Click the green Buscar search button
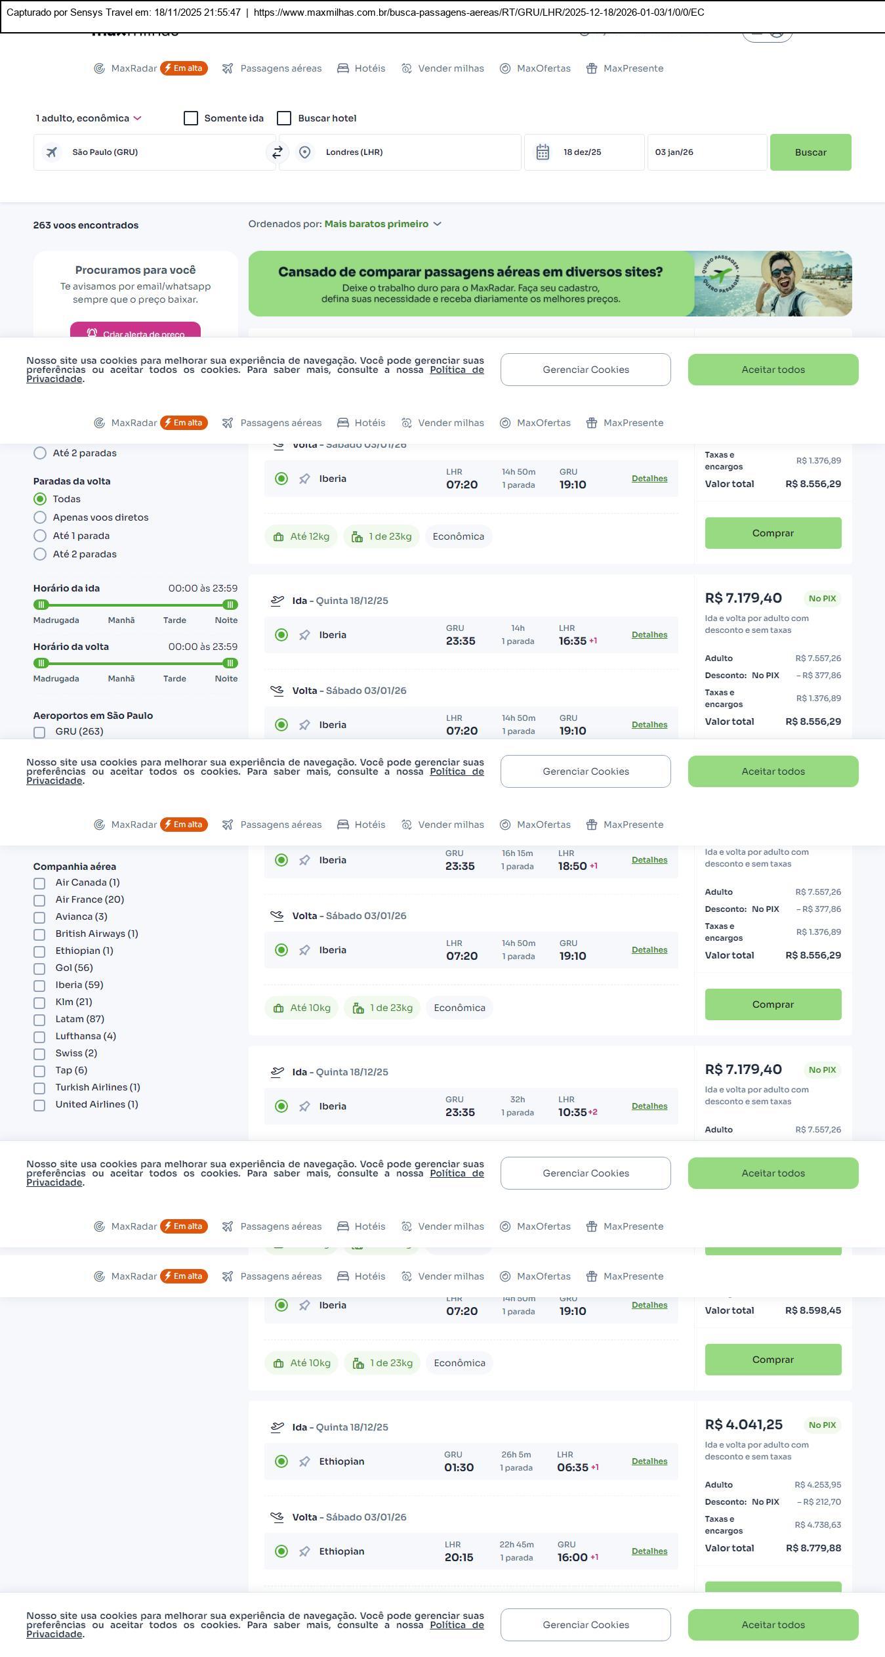 tap(810, 152)
